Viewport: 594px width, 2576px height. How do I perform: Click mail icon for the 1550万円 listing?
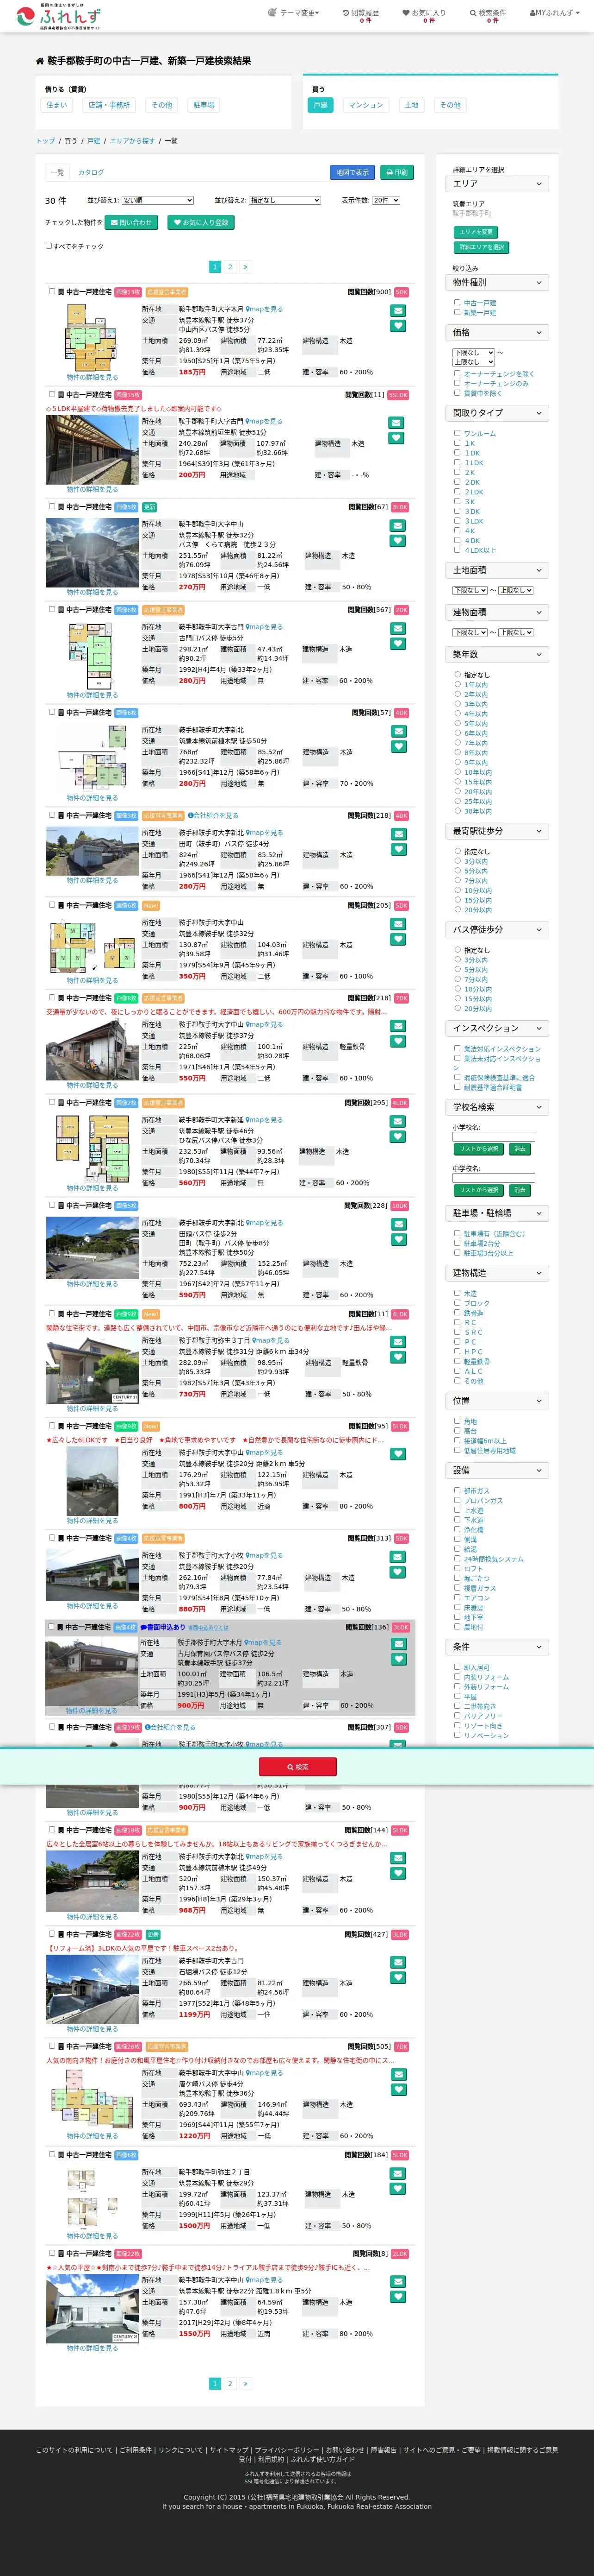[397, 2281]
